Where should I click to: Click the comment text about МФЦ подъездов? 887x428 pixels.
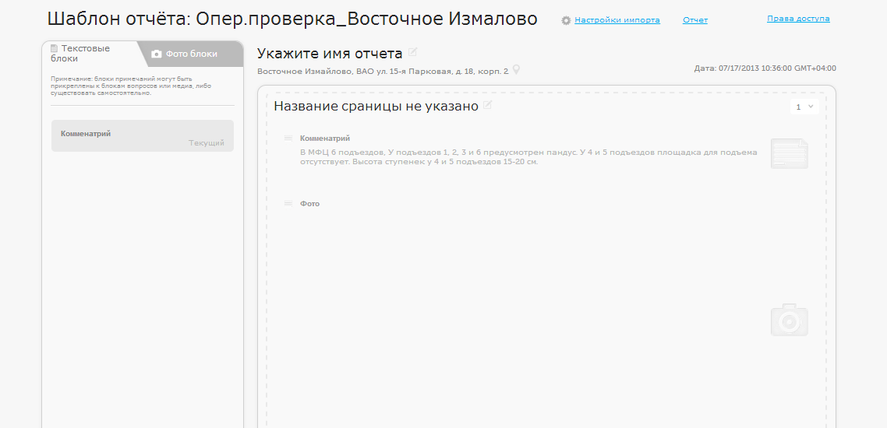[528, 157]
